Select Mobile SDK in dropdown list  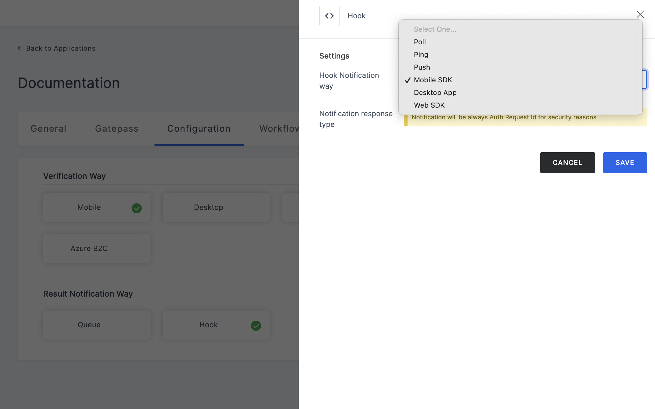[520, 80]
